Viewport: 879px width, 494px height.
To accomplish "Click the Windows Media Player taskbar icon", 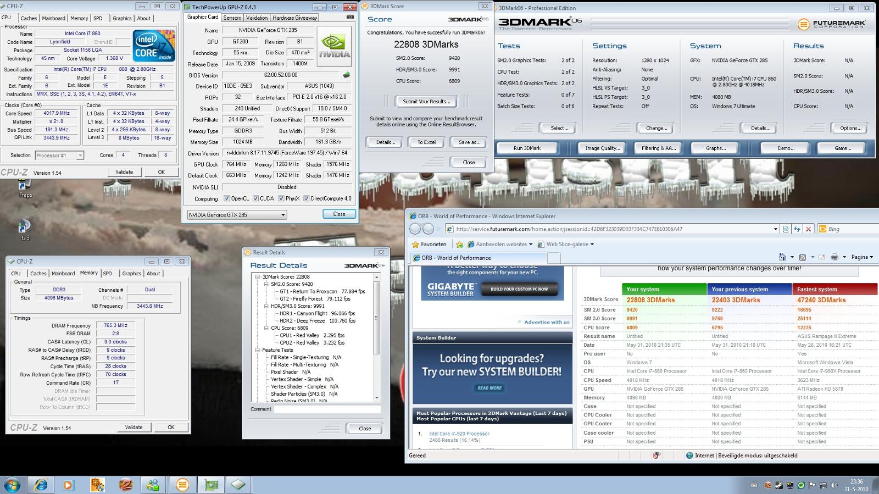I will pyautogui.click(x=68, y=485).
